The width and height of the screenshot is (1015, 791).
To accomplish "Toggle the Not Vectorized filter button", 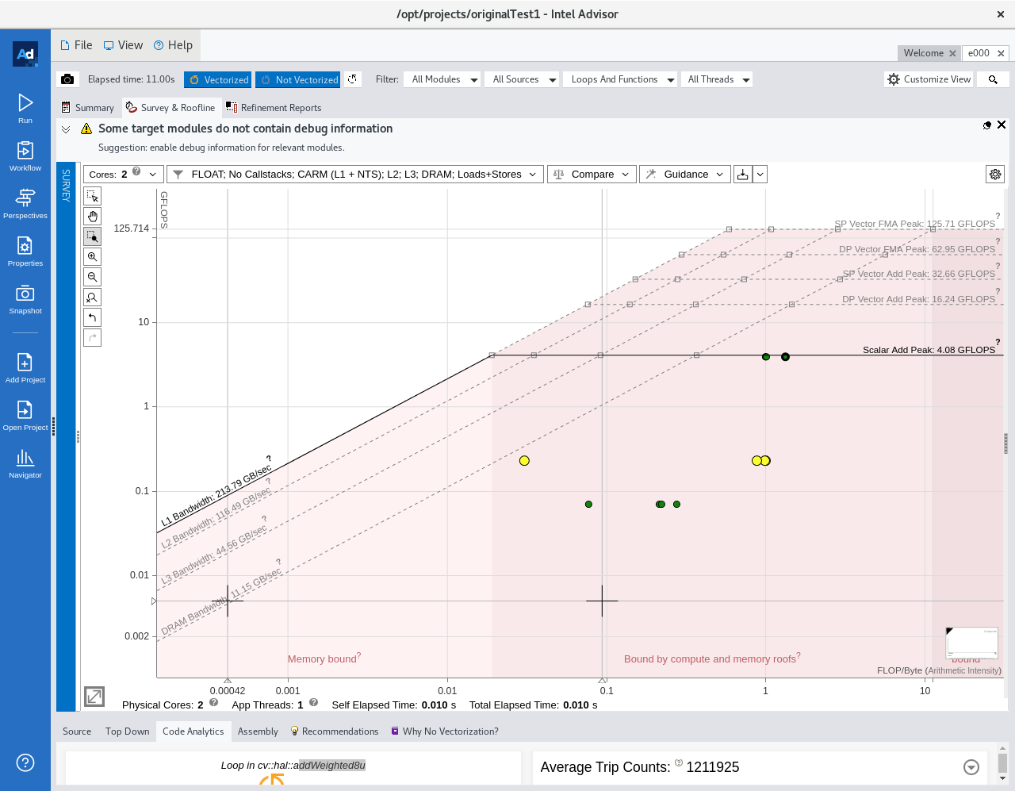I will (298, 79).
